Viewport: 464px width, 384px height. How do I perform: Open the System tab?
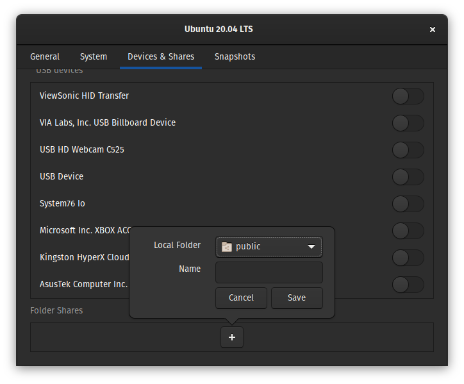pyautogui.click(x=94, y=56)
